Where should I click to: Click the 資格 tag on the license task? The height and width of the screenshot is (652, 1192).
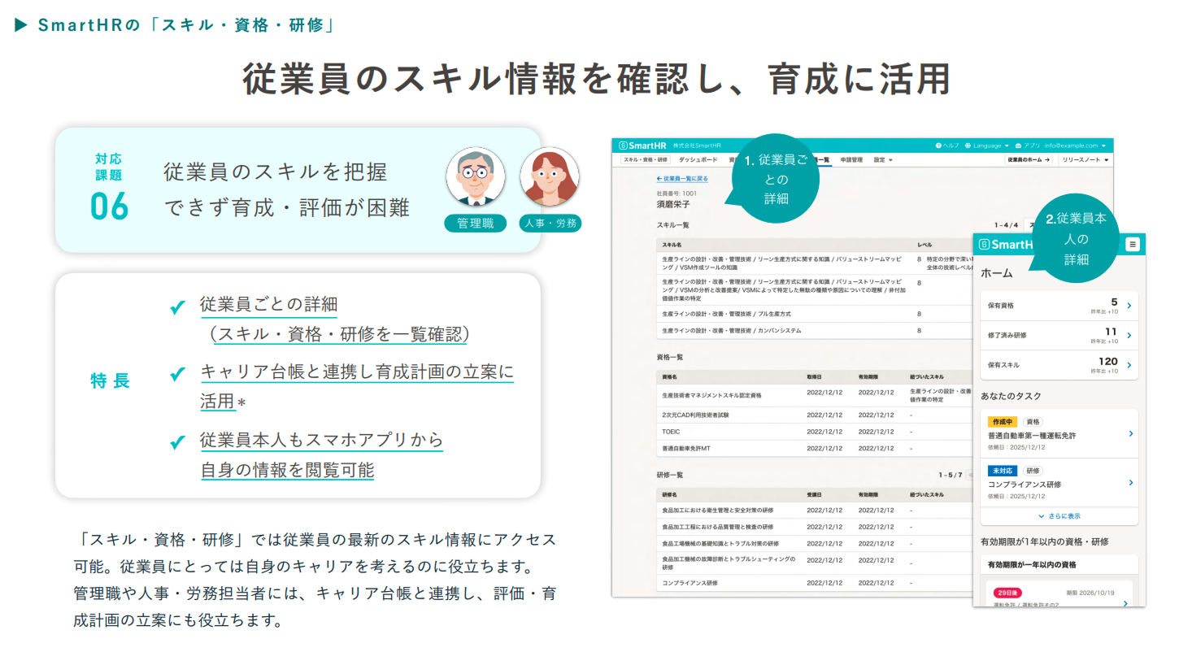coord(1032,422)
